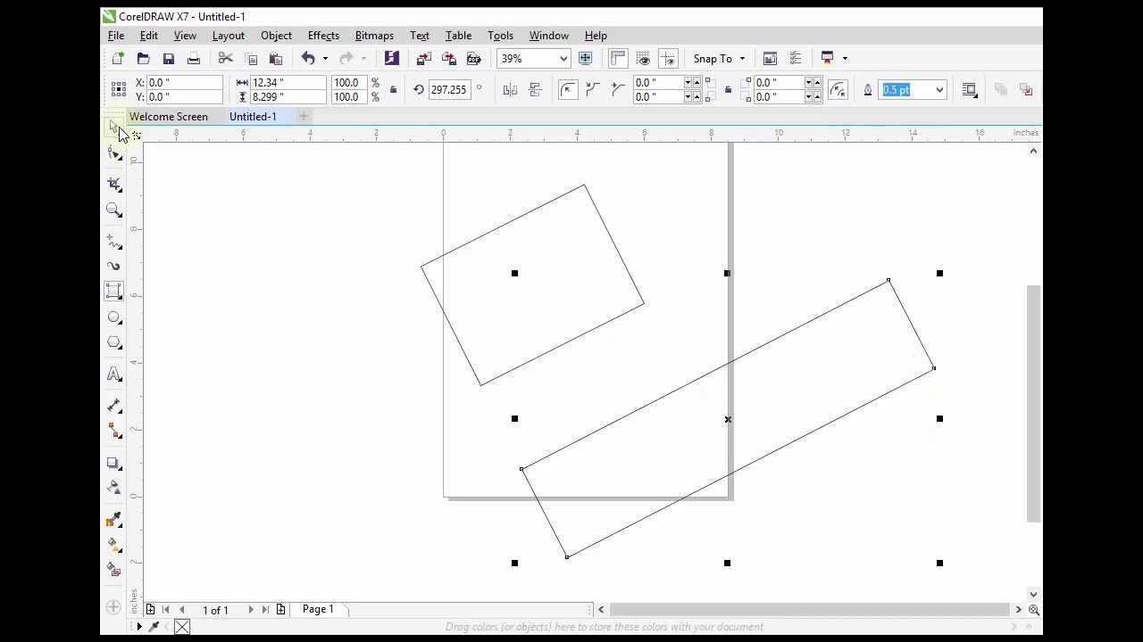
Task: Toggle Relative corner scaling button
Action: 838,90
